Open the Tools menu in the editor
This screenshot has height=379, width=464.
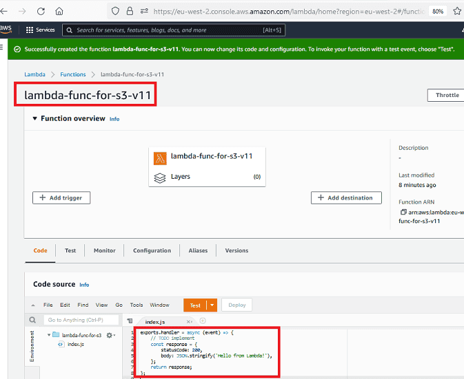point(137,305)
